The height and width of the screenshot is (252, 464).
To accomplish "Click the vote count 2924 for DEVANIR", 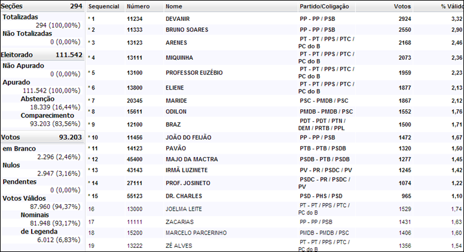I will pyautogui.click(x=405, y=19).
